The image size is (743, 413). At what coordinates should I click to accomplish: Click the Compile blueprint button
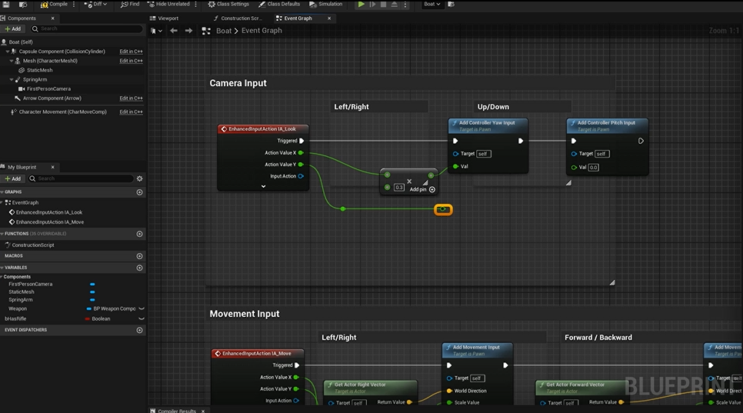(54, 4)
